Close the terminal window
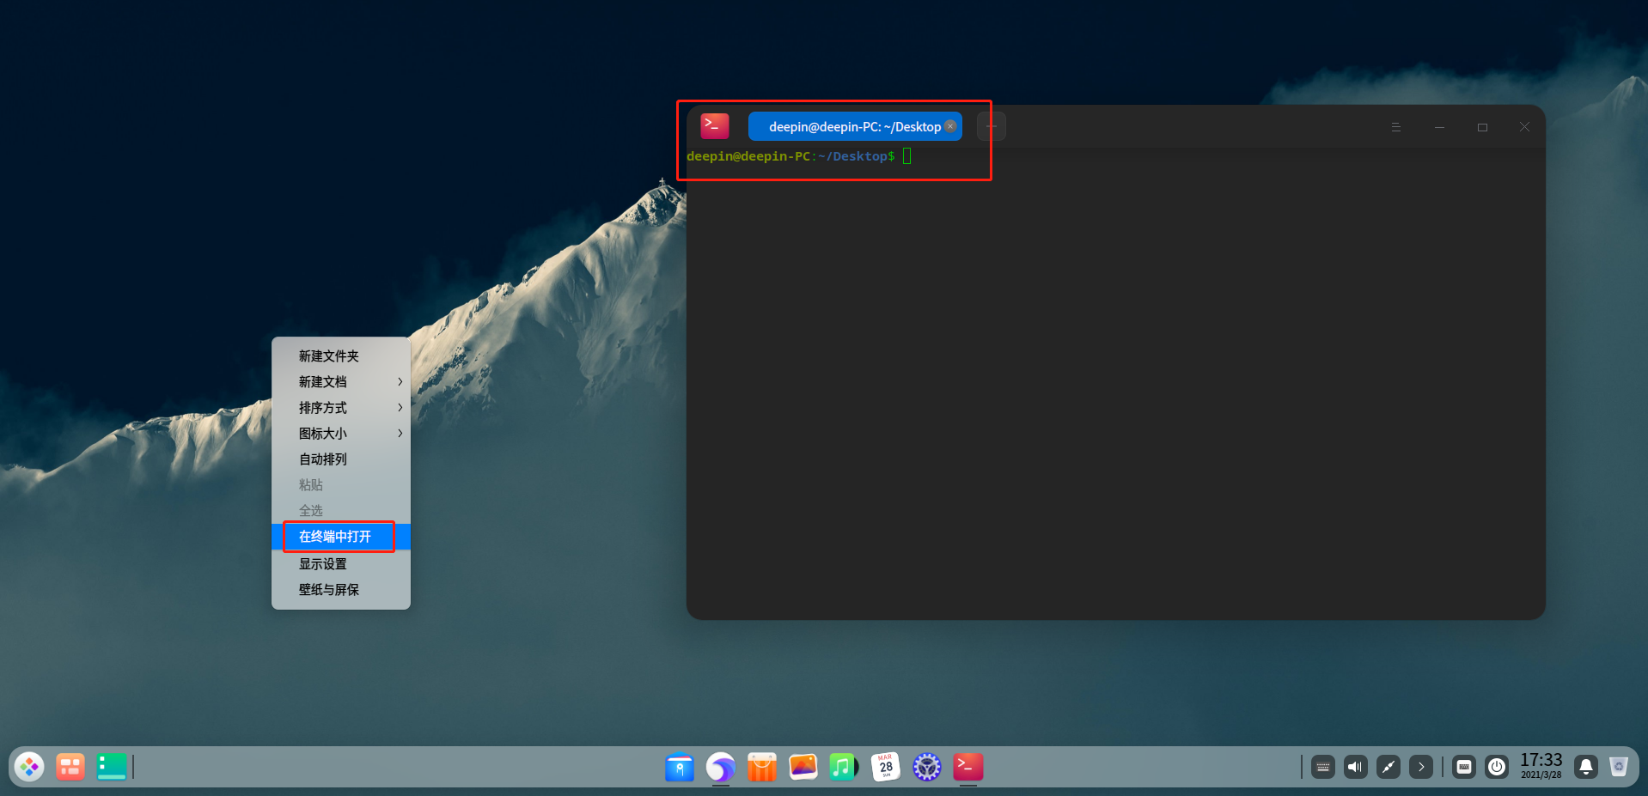The image size is (1648, 796). point(1524,127)
